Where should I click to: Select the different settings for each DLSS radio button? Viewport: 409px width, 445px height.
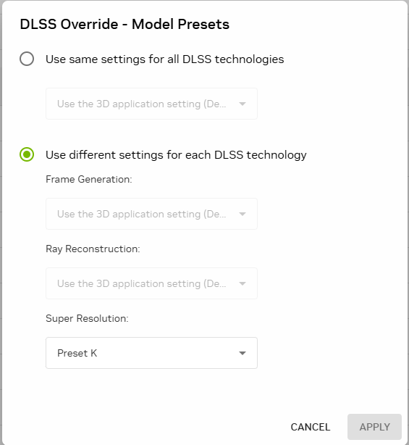pos(27,154)
